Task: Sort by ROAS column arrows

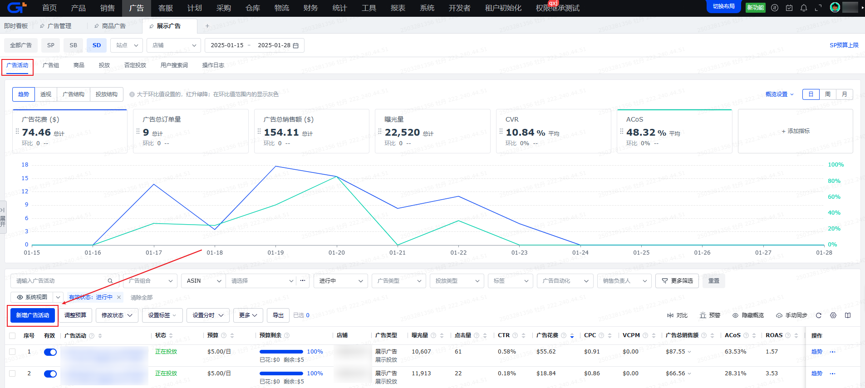Action: tap(796, 336)
